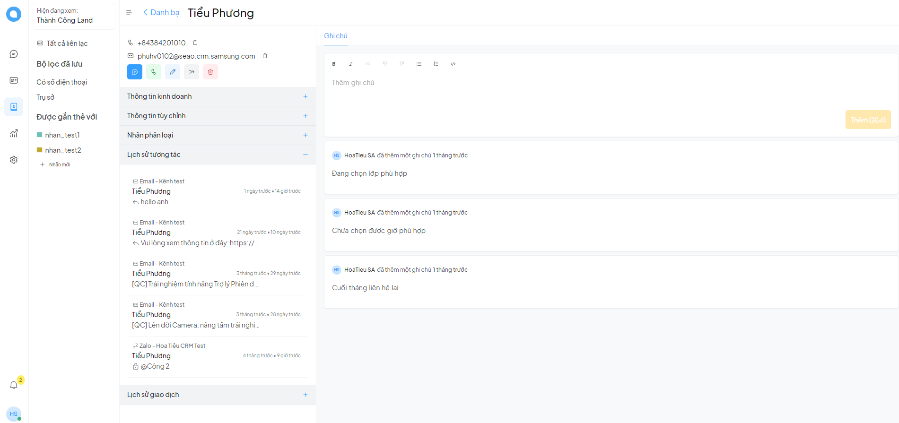The height and width of the screenshot is (423, 899).
Task: Copy the email address to clipboard
Action: coord(265,56)
